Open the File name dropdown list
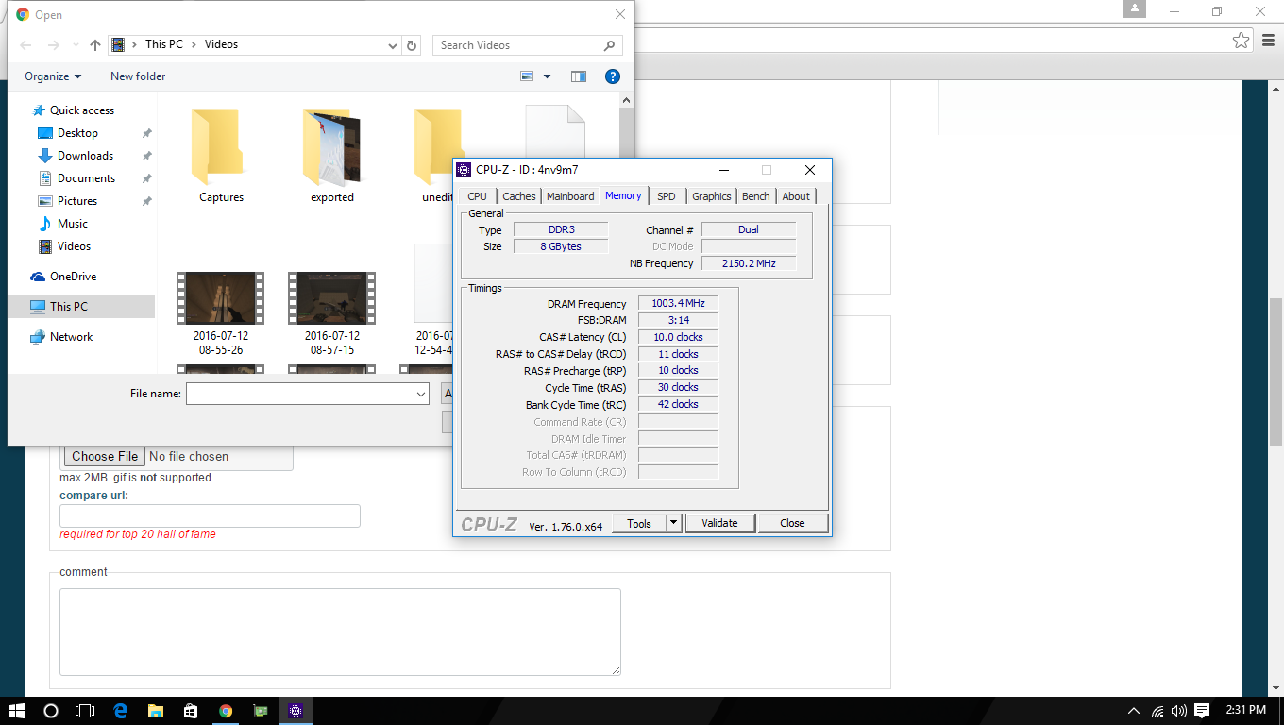This screenshot has height=725, width=1284. (x=421, y=394)
